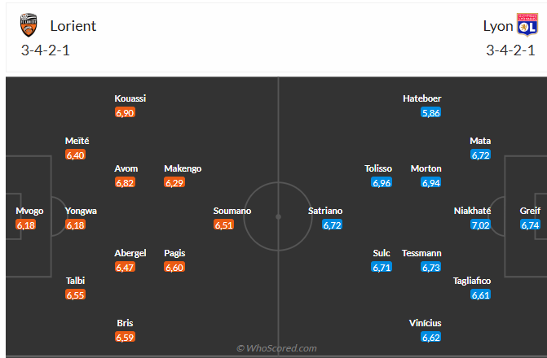Click the Lyon club crest icon
Viewport: 547px width, 358px height.
[527, 26]
